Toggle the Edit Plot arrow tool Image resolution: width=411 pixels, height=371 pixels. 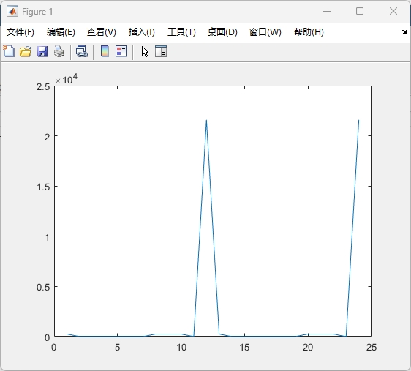pos(145,51)
